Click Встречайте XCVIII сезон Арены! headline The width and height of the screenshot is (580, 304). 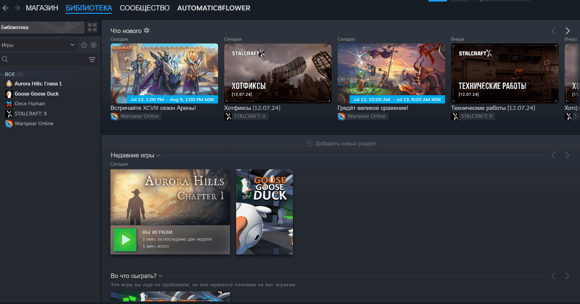coord(153,108)
